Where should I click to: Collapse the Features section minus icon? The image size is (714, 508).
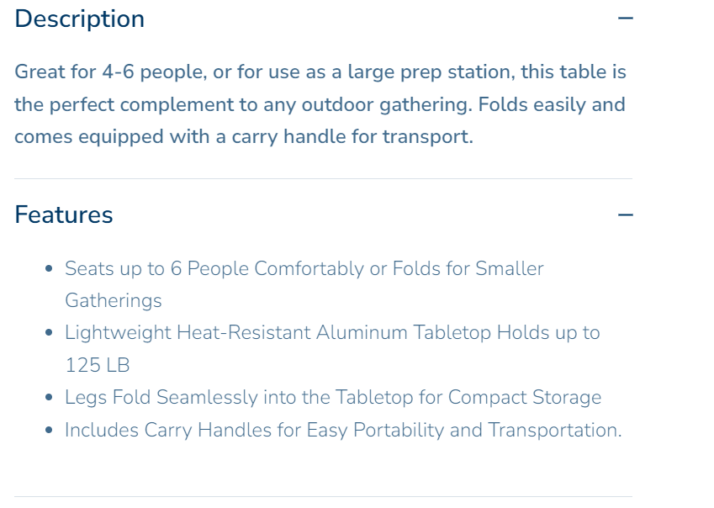point(625,215)
